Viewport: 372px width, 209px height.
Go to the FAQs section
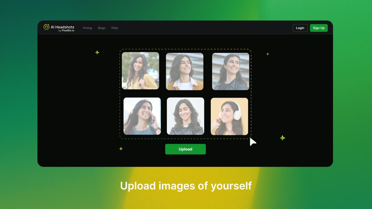(x=115, y=28)
